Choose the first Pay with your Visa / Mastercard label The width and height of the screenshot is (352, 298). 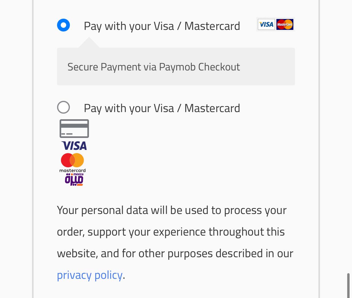162,26
